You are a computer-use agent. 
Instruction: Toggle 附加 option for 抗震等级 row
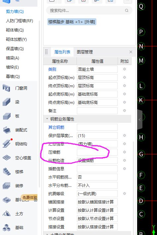click(125, 194)
